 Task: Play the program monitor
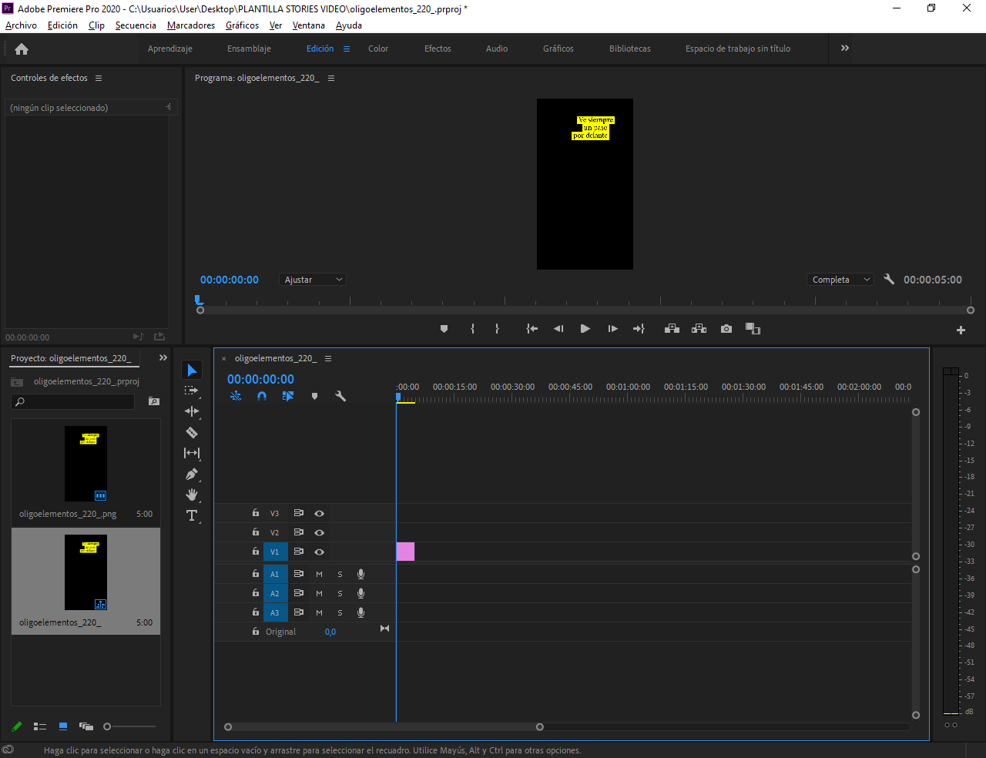585,329
